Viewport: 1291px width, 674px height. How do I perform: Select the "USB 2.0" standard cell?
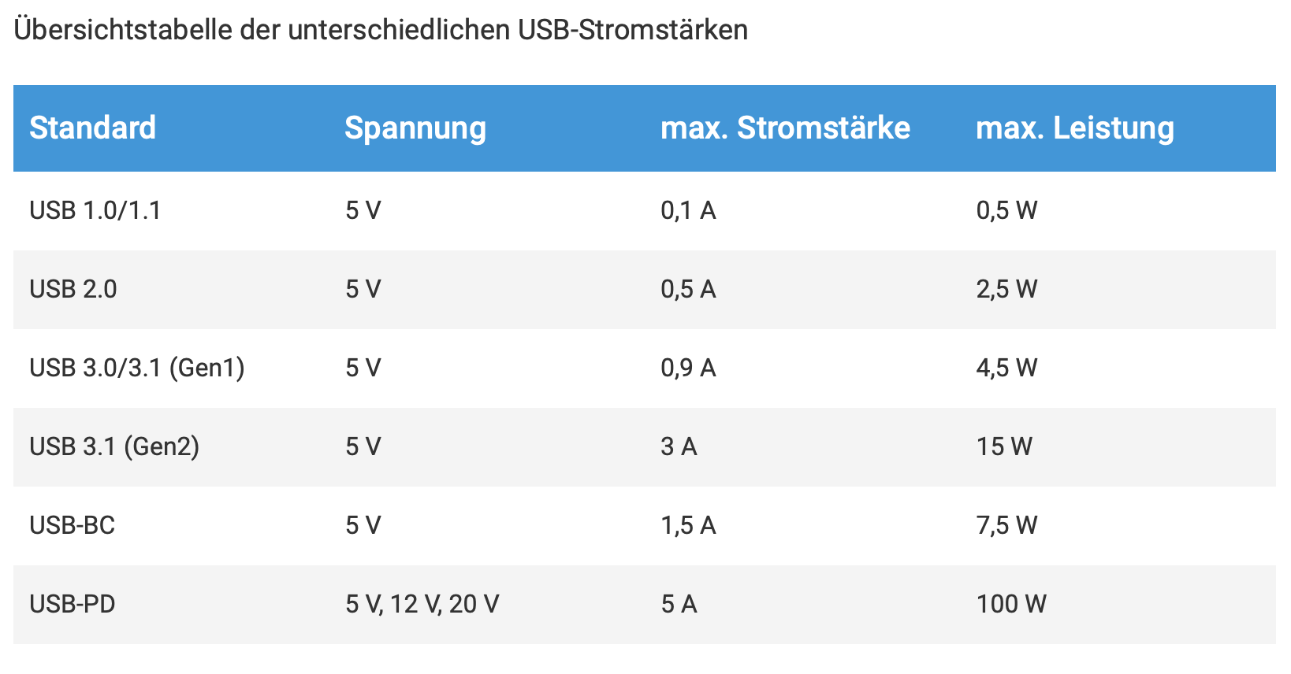73,290
